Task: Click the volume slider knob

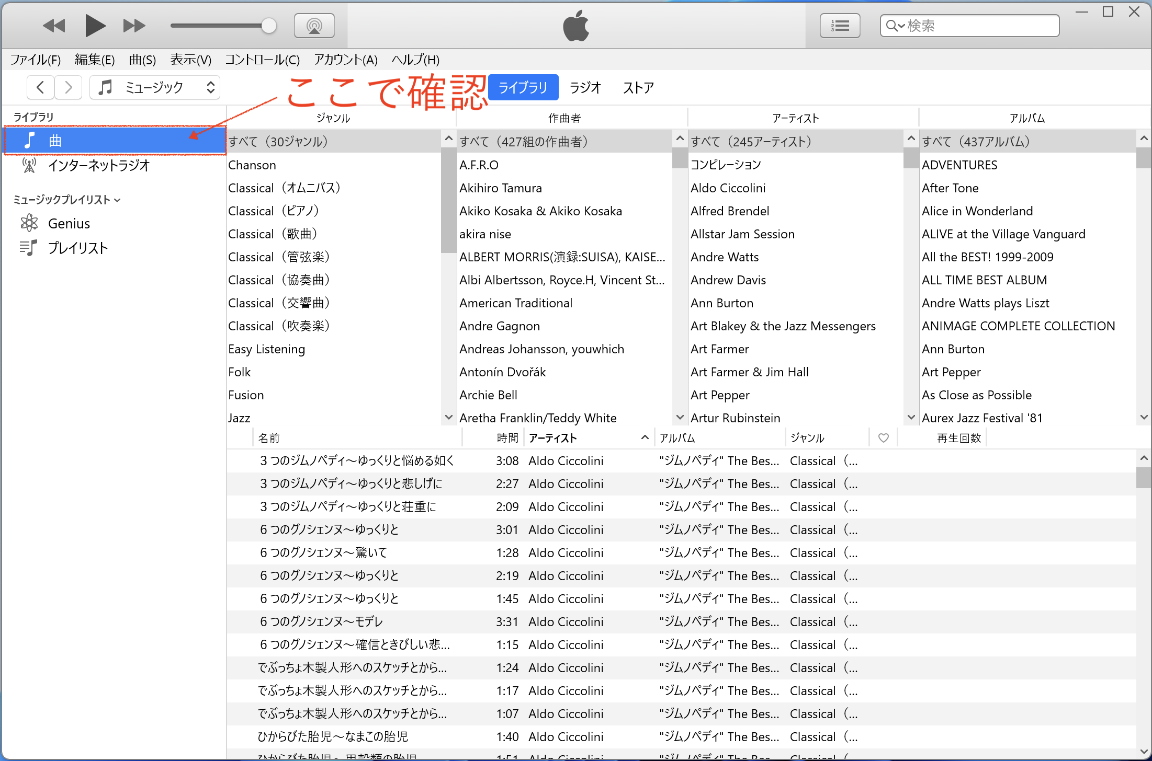Action: (x=268, y=26)
